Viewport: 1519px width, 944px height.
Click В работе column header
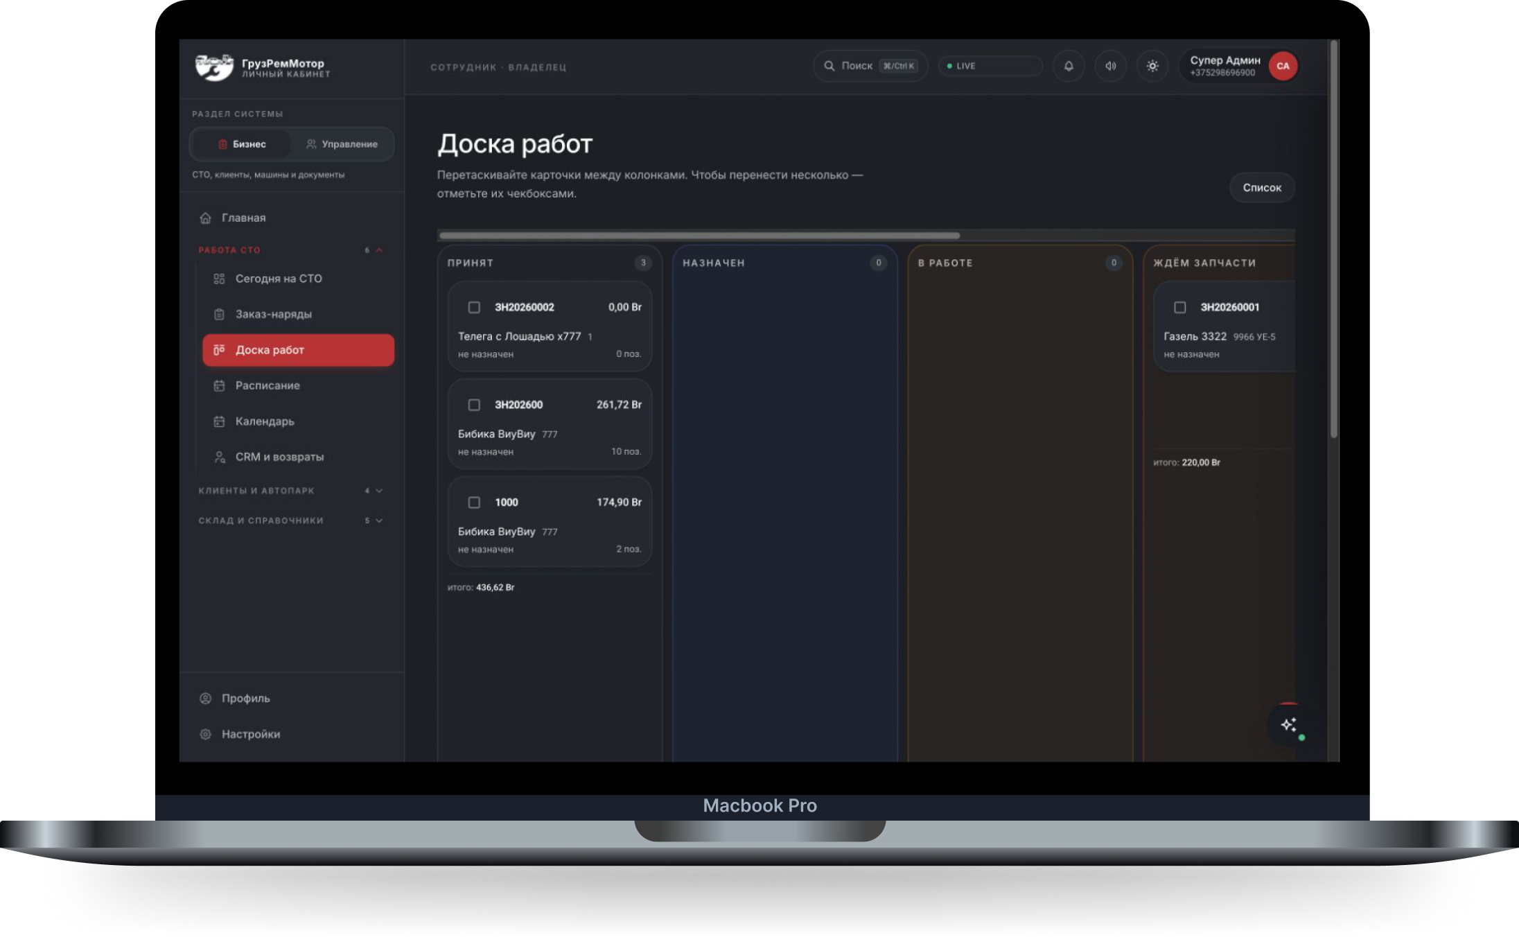(x=945, y=263)
